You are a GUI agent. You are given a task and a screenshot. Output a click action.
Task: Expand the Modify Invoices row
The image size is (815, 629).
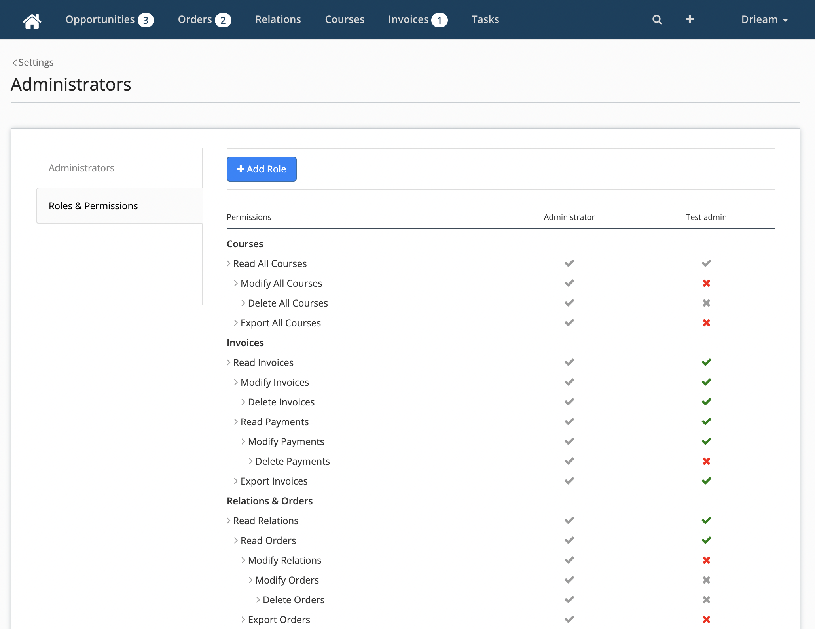[236, 382]
